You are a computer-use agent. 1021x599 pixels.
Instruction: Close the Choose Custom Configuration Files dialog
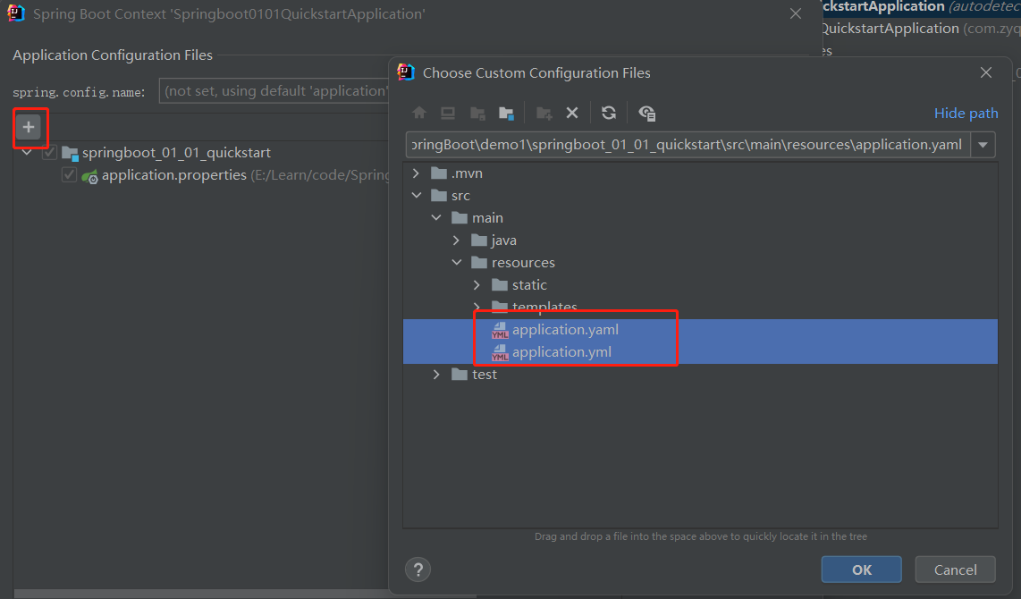point(986,72)
